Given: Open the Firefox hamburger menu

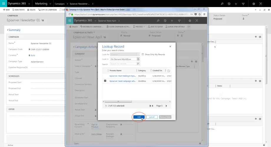Looking at the screenshot, I should tap(204, 14).
